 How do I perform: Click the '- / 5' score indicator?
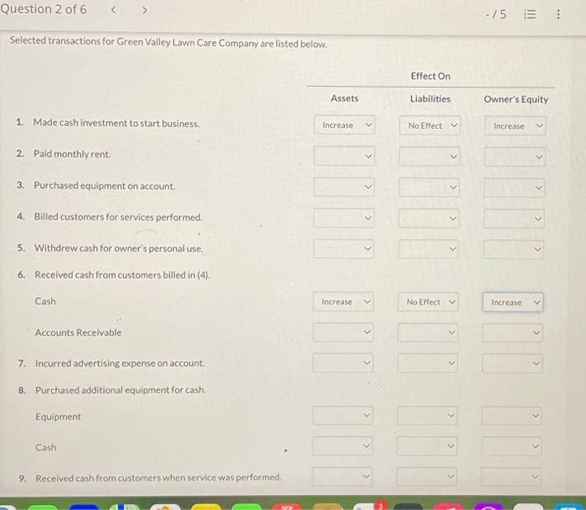(496, 14)
